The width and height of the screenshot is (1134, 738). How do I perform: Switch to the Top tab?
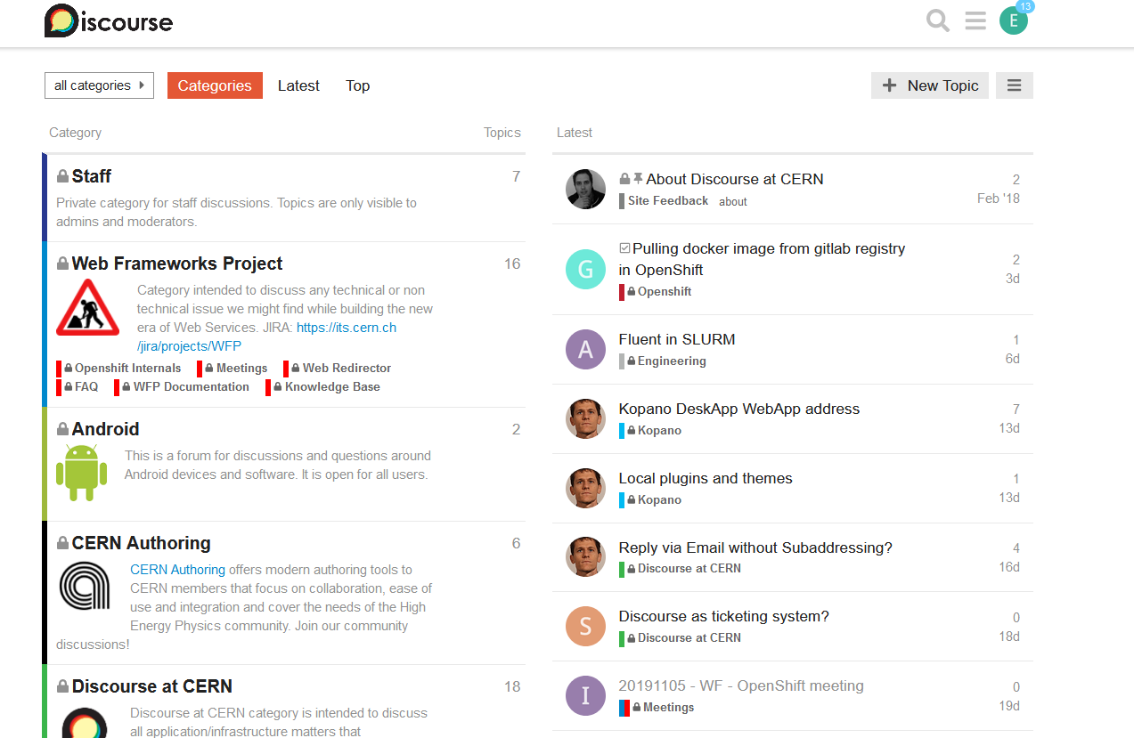pos(357,85)
